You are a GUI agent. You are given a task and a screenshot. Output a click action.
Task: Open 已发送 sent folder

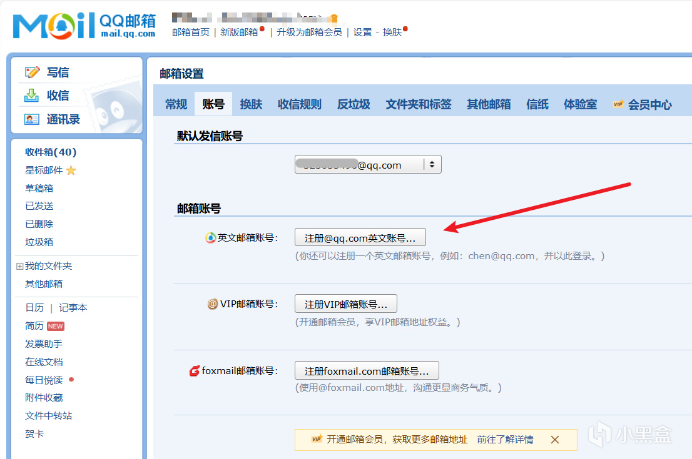[39, 206]
